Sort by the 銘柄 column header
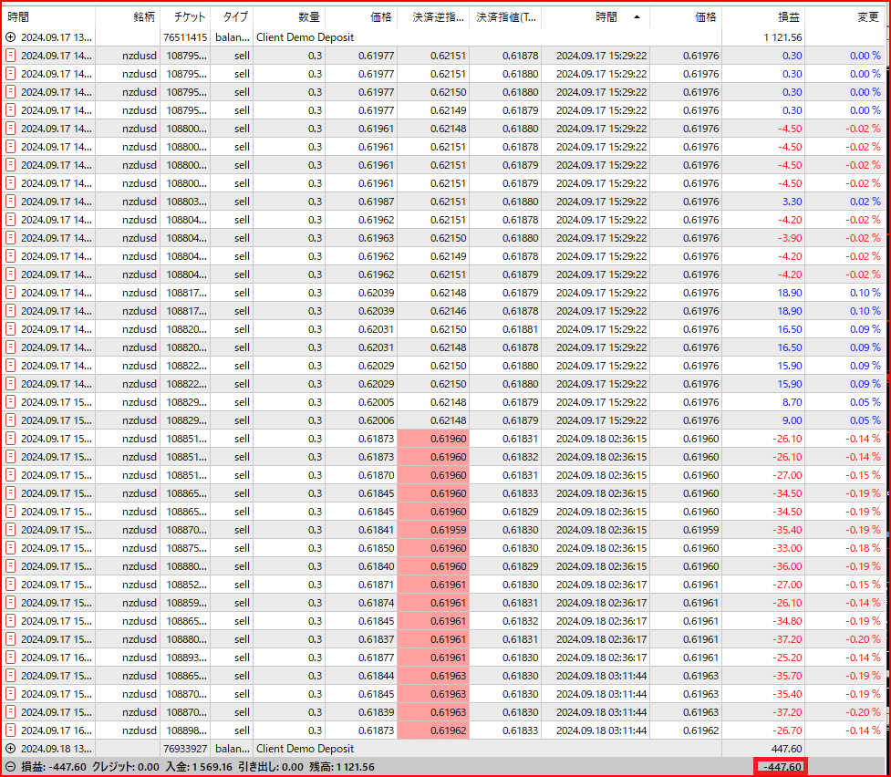 click(x=128, y=17)
